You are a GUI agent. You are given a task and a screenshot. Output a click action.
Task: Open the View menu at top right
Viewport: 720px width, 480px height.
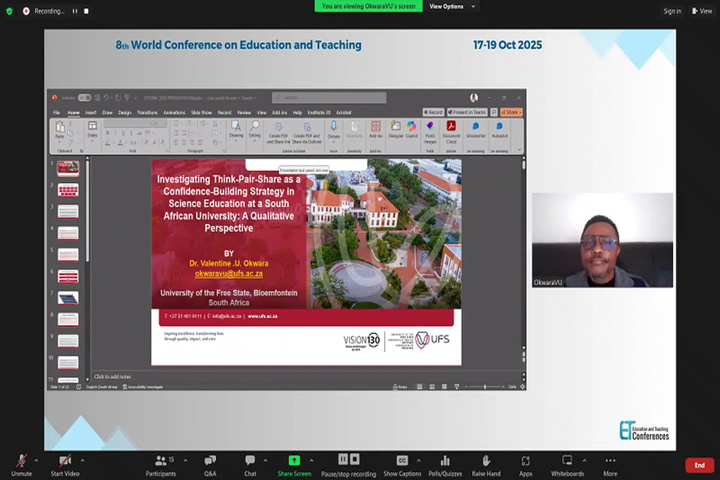[x=702, y=11]
